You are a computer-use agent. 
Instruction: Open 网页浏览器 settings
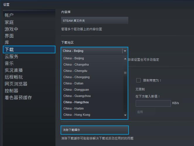pos(16,84)
